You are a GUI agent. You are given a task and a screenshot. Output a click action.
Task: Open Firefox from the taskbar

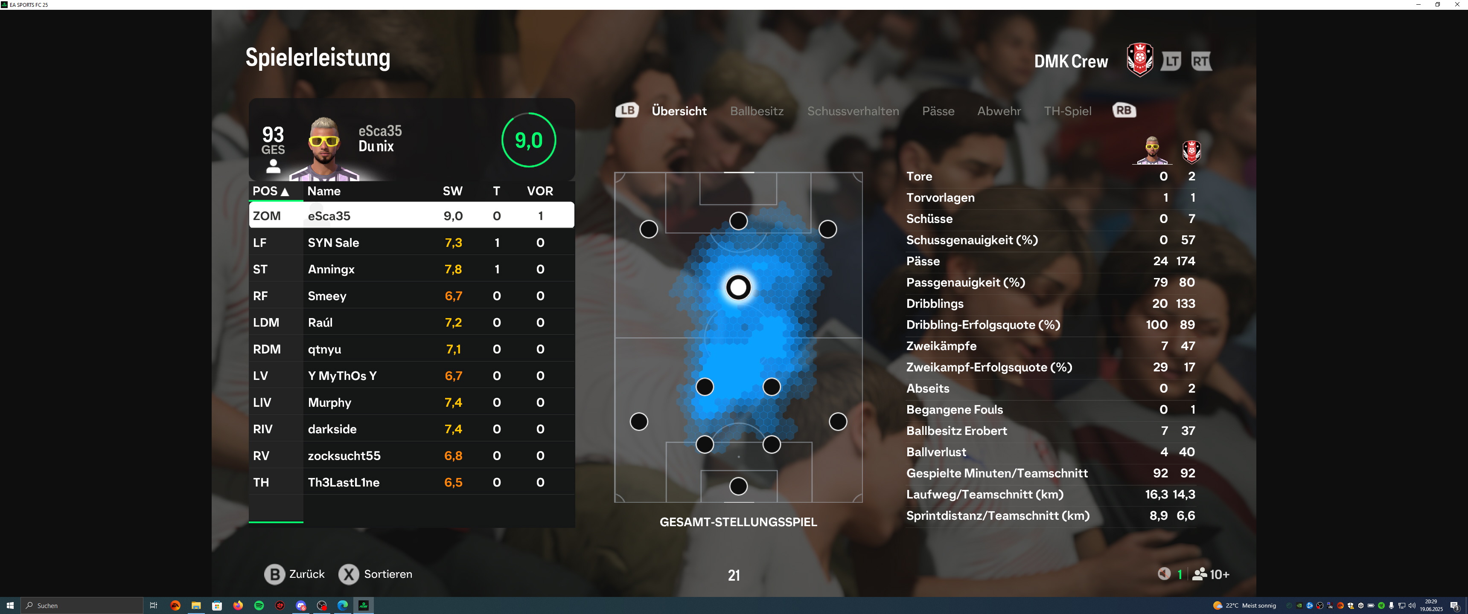(238, 605)
